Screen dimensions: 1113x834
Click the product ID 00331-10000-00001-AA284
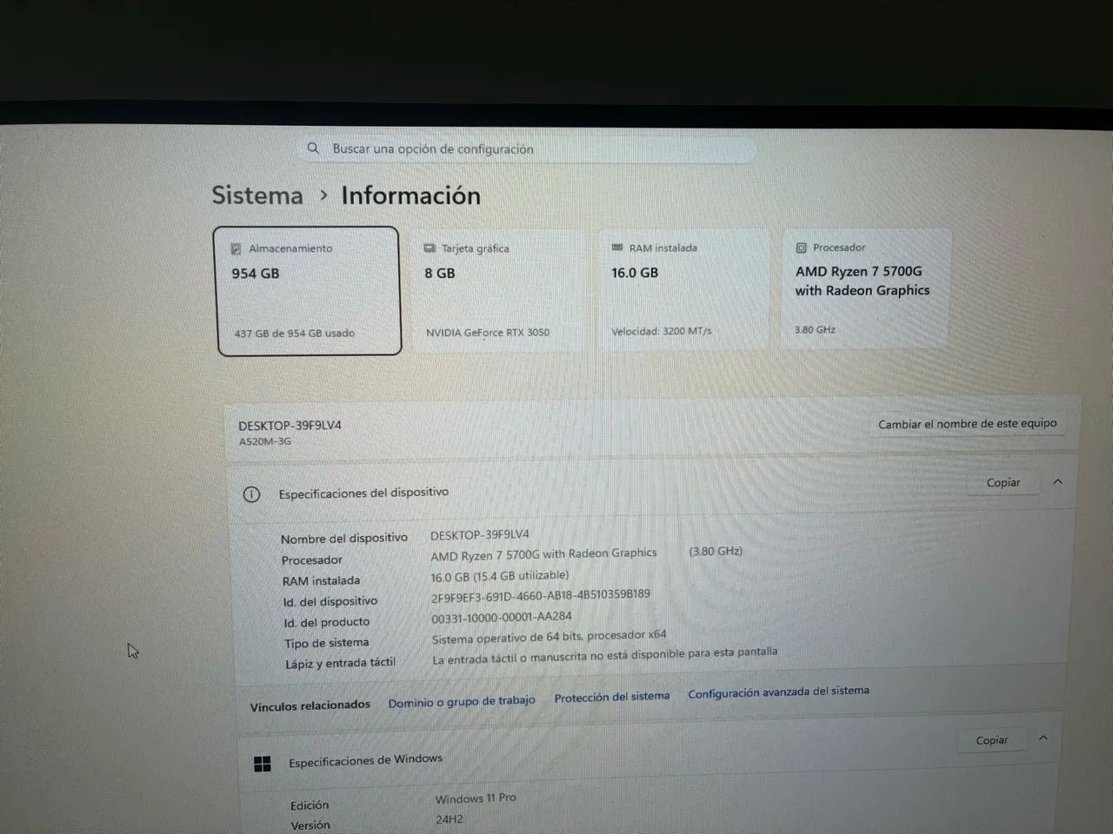[502, 618]
